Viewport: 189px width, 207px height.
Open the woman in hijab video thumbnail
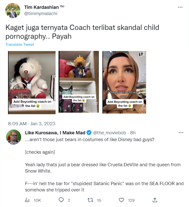pyautogui.click(x=124, y=82)
